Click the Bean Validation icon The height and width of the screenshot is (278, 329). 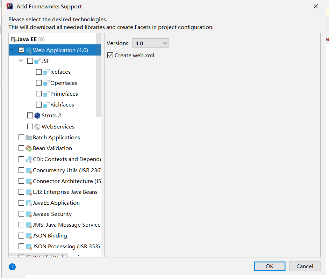29,148
